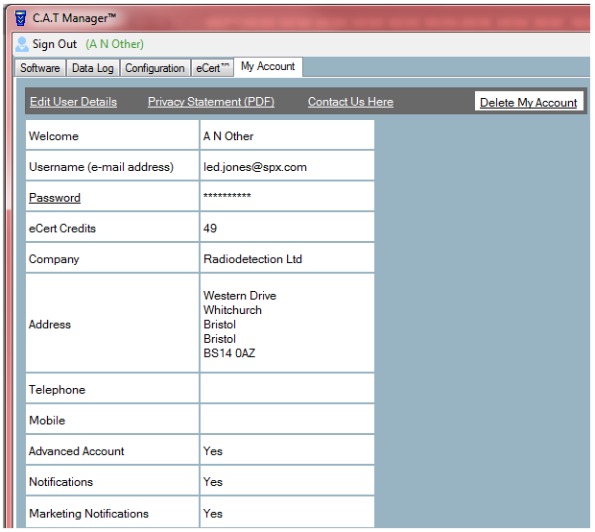This screenshot has height=532, width=595.
Task: Open the Software tab
Action: [x=40, y=68]
